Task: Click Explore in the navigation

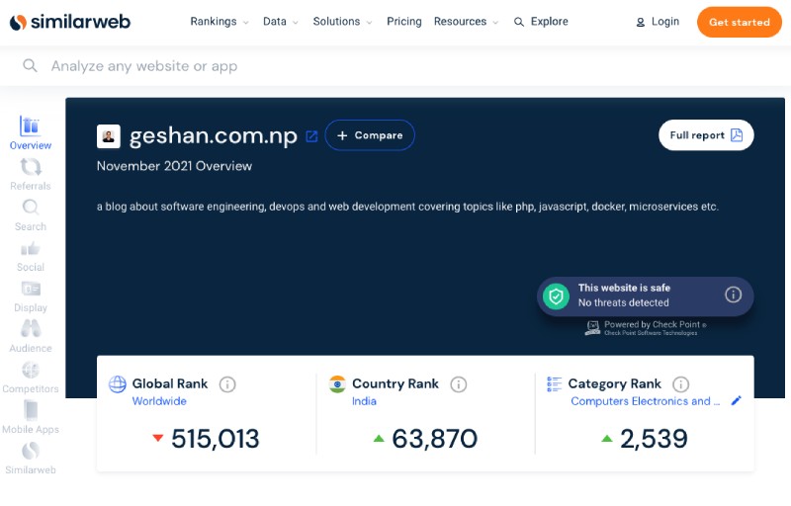Action: click(541, 22)
